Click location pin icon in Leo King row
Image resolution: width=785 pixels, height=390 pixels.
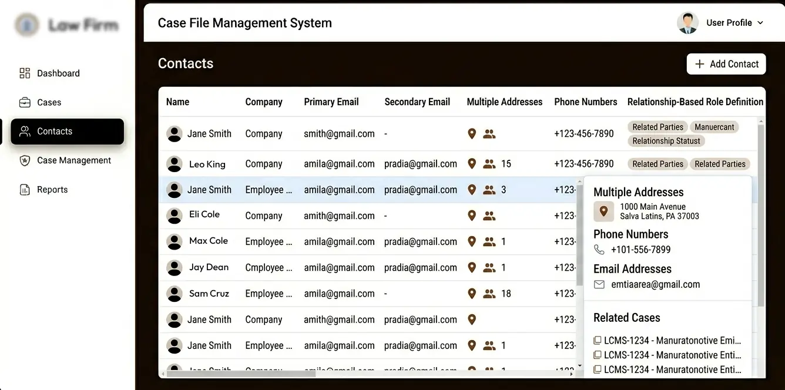(471, 164)
